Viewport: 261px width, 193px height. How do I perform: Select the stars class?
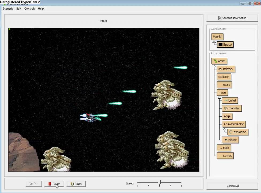tap(224, 85)
